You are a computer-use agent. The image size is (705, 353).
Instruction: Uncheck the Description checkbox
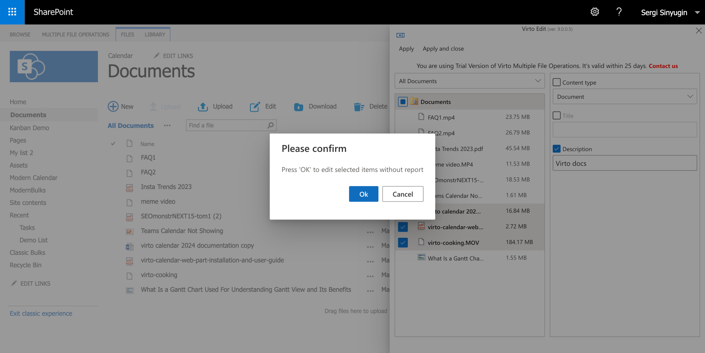click(557, 149)
